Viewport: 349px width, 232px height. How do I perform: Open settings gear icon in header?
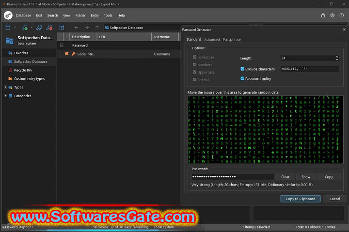(x=333, y=15)
